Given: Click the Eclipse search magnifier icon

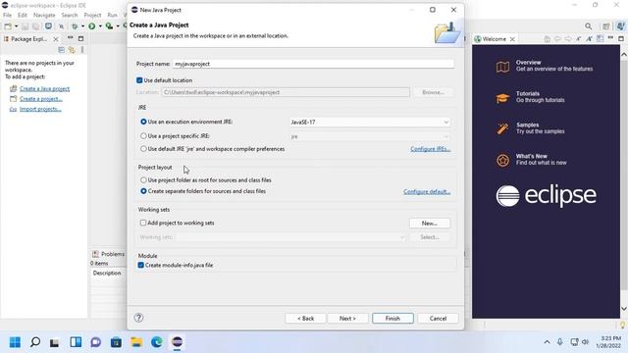Looking at the screenshot, I should pos(588,26).
